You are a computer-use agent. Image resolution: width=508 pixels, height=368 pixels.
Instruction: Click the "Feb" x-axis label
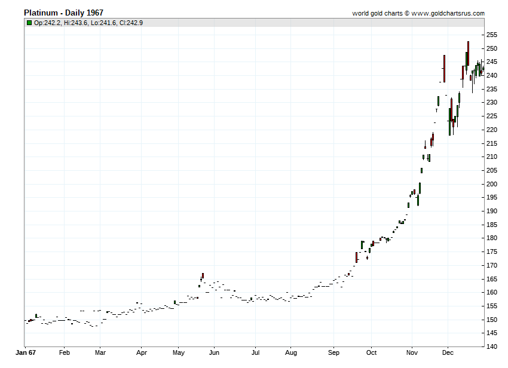[x=64, y=353]
